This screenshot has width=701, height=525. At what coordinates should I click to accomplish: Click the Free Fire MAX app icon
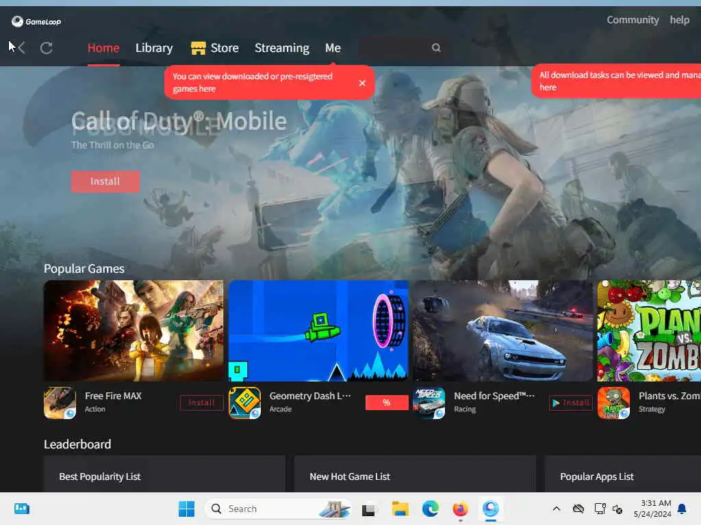click(60, 403)
